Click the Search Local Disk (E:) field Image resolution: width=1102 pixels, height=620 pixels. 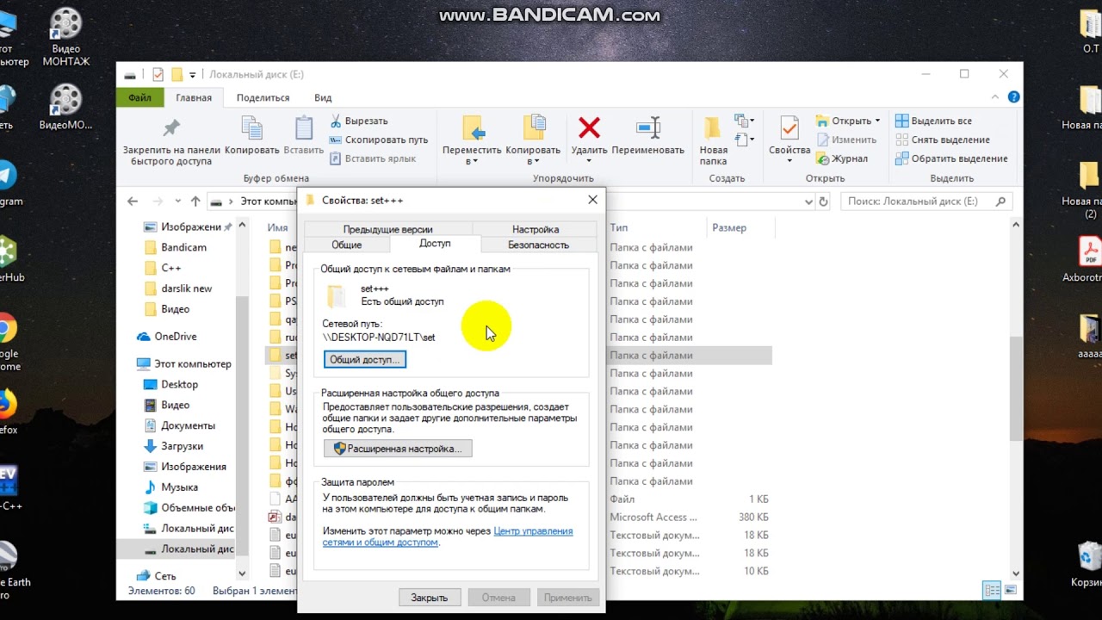919,201
